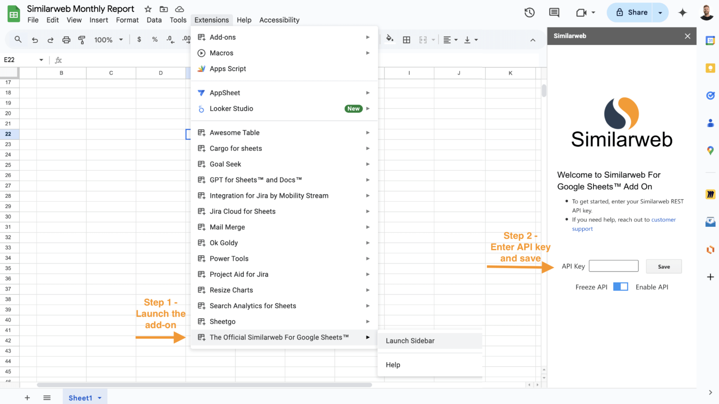The image size is (719, 404).
Task: Open the comments icon in header
Action: (x=554, y=12)
